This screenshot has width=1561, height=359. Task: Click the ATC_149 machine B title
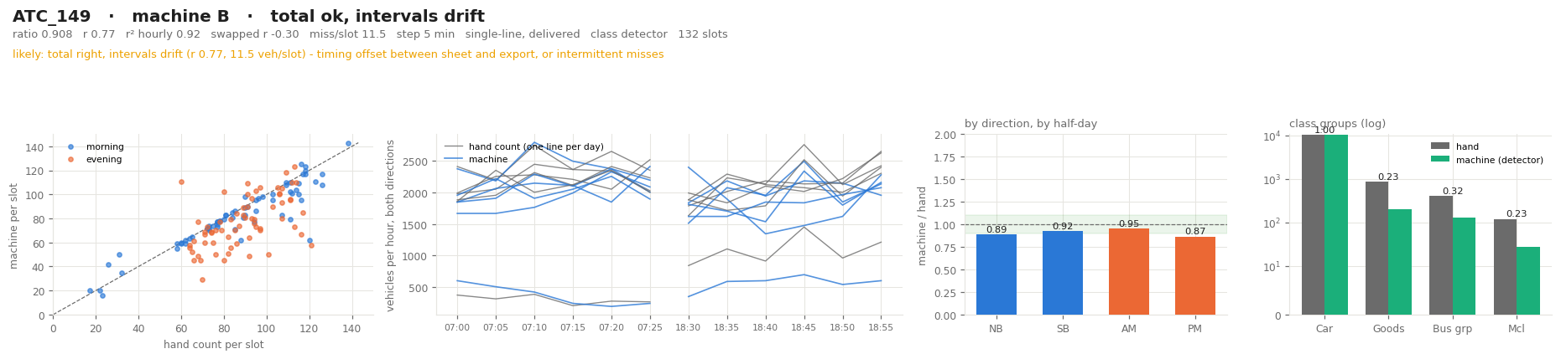tap(248, 17)
